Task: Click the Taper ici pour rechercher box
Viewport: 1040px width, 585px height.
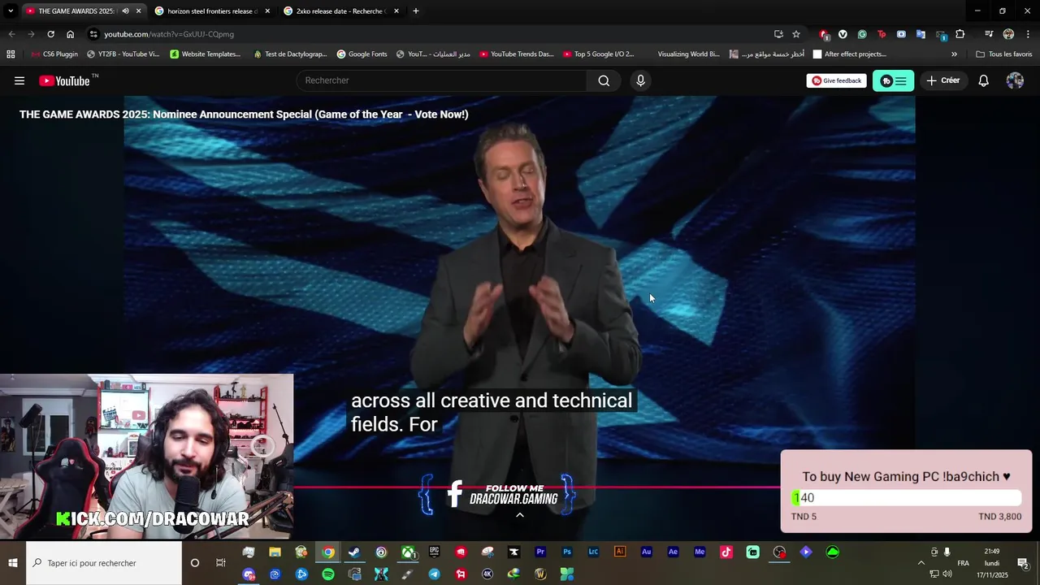Action: 104,563
